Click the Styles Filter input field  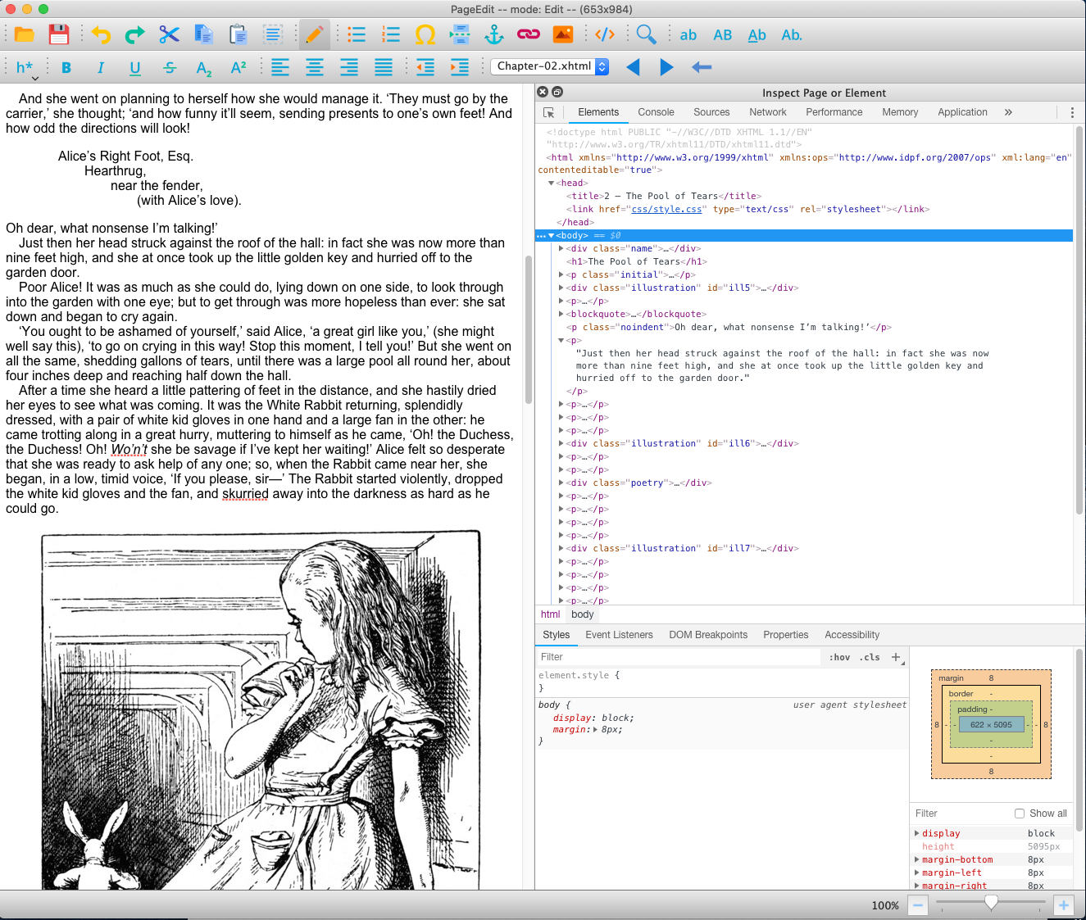pos(679,657)
